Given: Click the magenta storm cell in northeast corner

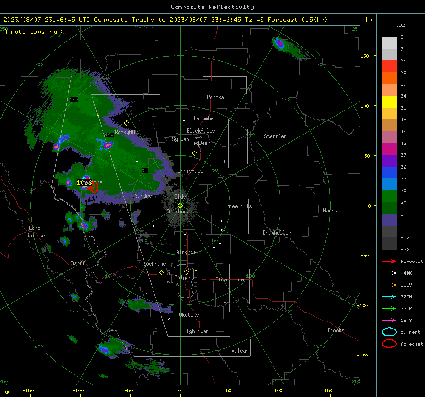Looking at the screenshot, I should pyautogui.click(x=279, y=43).
